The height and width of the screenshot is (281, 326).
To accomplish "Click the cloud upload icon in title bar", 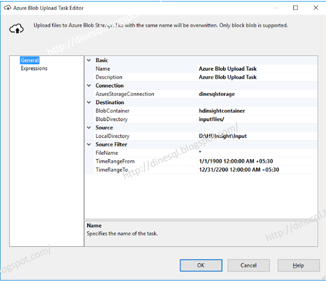I will point(8,8).
